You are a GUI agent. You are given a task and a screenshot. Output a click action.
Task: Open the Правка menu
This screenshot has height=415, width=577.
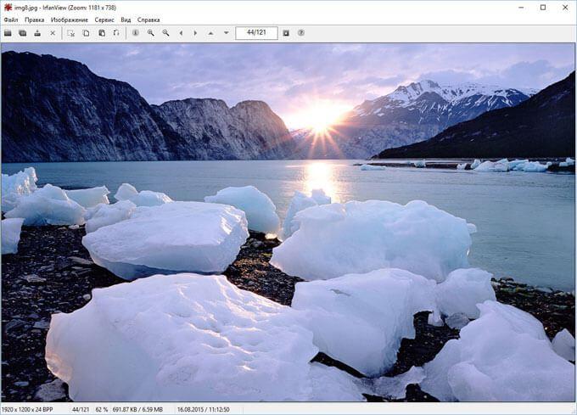(x=34, y=20)
